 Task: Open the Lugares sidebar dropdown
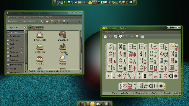(x=12, y=27)
